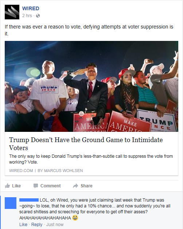Open the Just now comment timestamp
The height and width of the screenshot is (229, 183).
[55, 225]
